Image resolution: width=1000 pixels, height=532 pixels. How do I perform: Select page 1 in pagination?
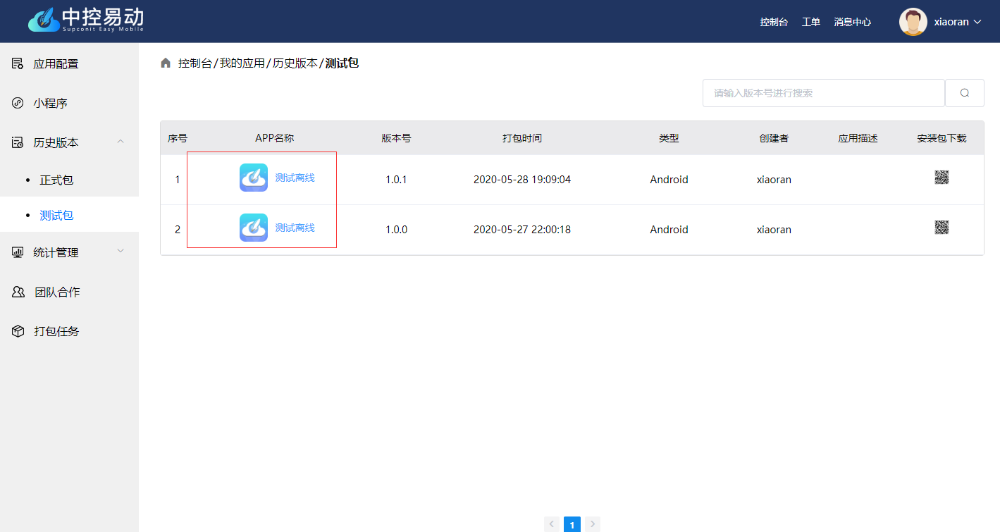(x=572, y=524)
